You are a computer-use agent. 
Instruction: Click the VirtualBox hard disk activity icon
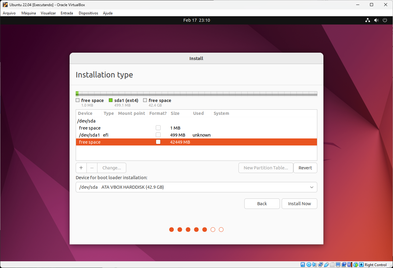(x=303, y=265)
